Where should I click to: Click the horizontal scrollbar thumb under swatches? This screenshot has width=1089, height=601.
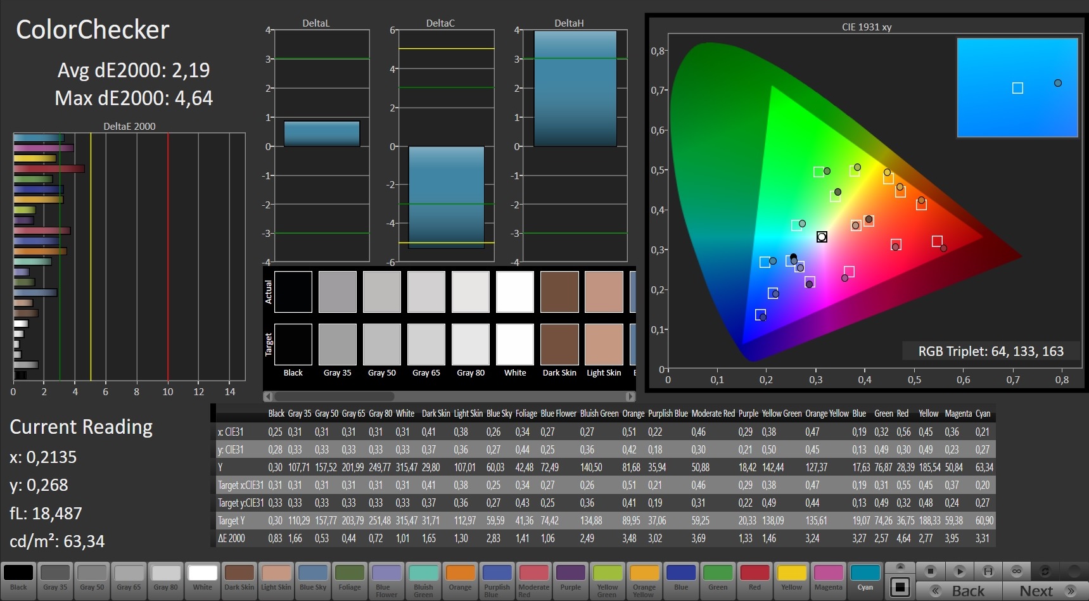[334, 396]
